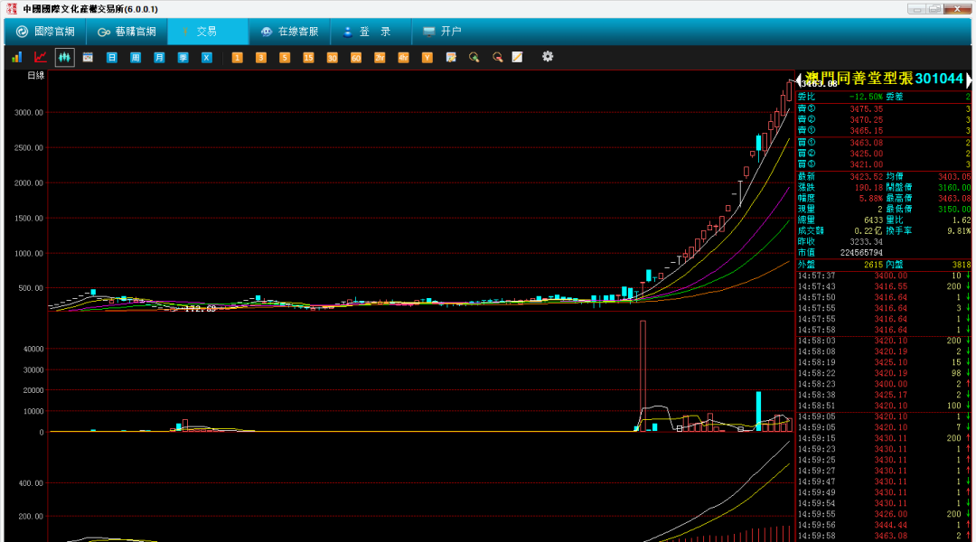
Task: Click the bar chart icon in toolbar
Action: (x=17, y=57)
